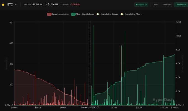This screenshot has width=188, height=111.
Task: Switch to the Chart tab
Action: tap(155, 4)
